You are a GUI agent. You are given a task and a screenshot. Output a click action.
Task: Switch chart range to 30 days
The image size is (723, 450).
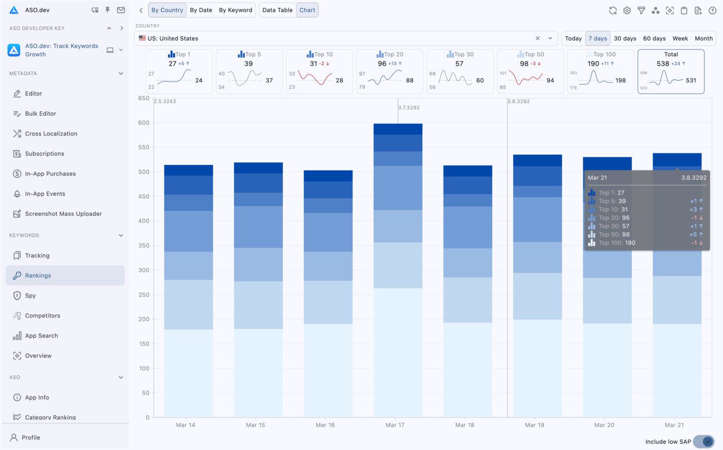tap(625, 38)
